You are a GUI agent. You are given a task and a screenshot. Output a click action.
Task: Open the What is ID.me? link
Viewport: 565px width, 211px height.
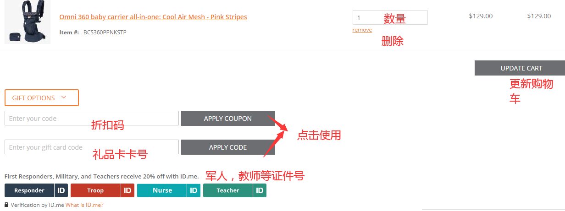click(84, 205)
